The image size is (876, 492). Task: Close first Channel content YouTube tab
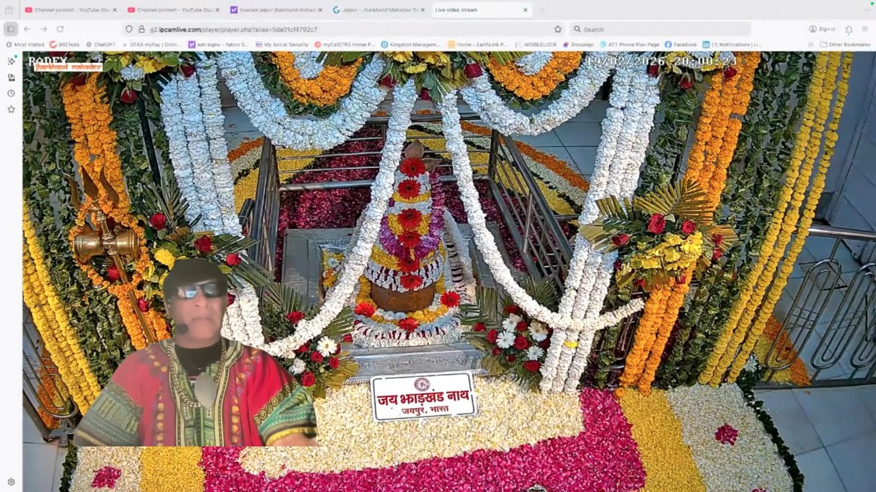click(x=114, y=10)
